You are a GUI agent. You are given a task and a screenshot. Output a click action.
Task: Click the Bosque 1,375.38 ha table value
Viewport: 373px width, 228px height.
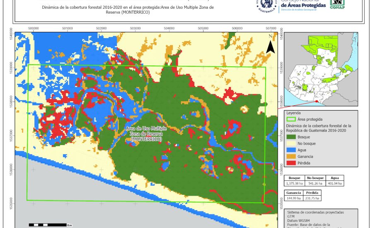pyautogui.click(x=295, y=183)
